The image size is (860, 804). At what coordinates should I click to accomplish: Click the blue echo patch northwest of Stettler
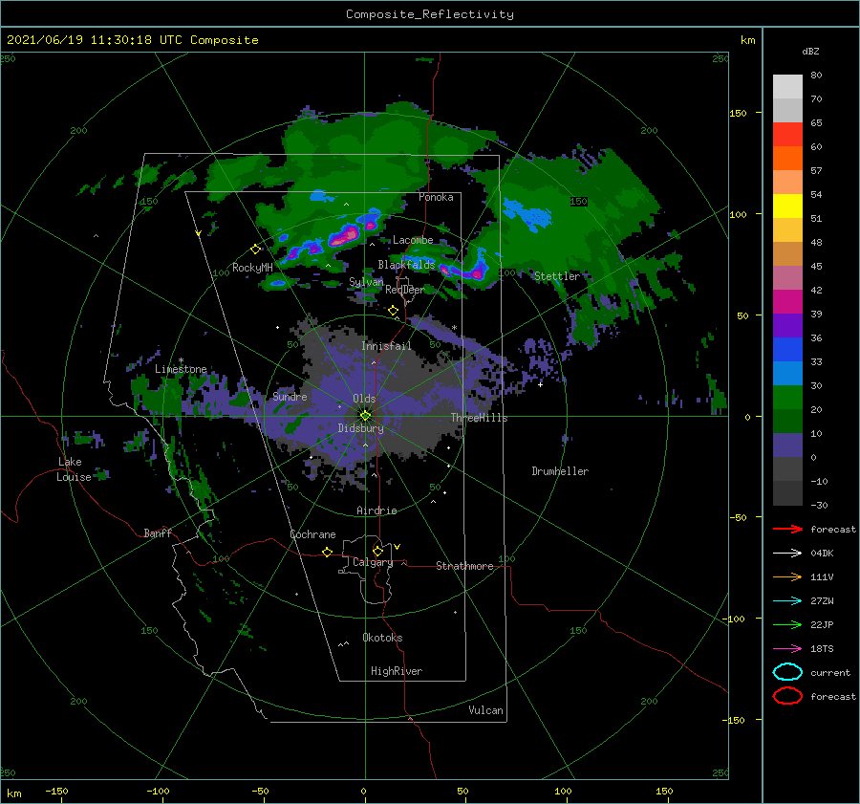pos(527,214)
